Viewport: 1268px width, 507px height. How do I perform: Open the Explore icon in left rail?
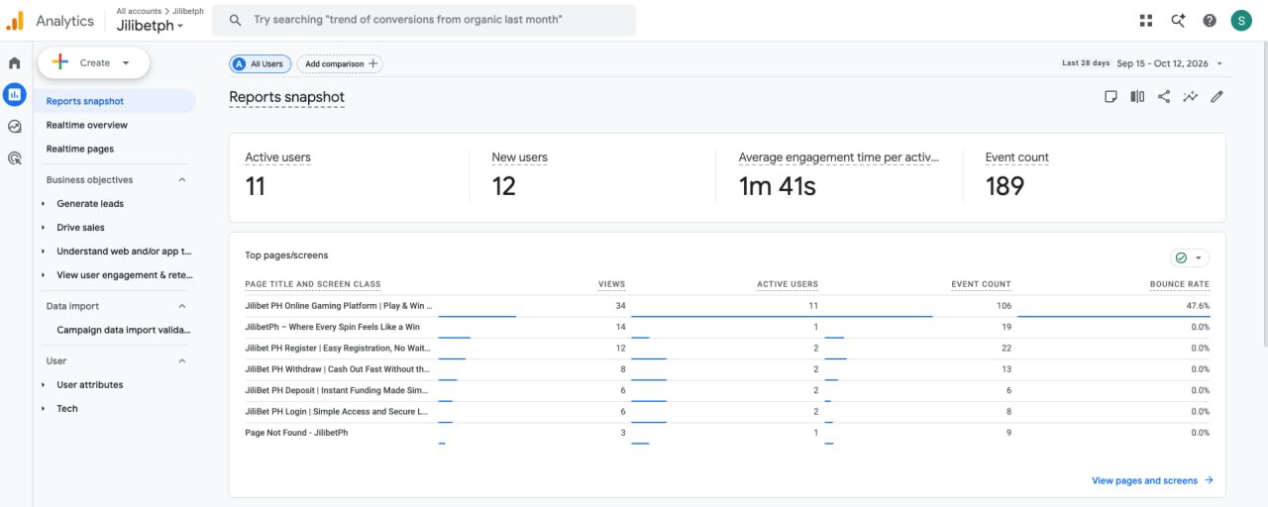tap(15, 126)
